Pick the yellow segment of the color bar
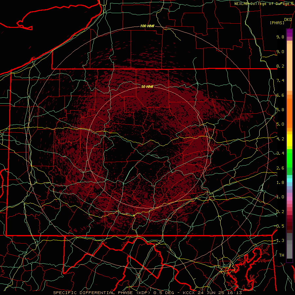 point(289,140)
